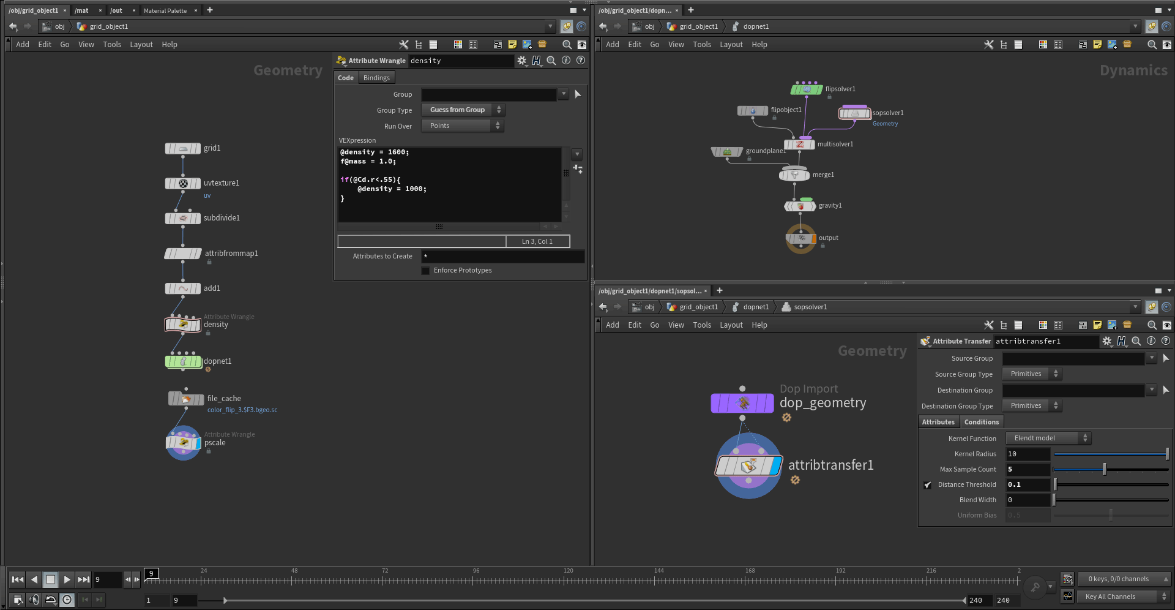Expand the Kernel Function dropdown
The width and height of the screenshot is (1175, 610).
pyautogui.click(x=1048, y=439)
